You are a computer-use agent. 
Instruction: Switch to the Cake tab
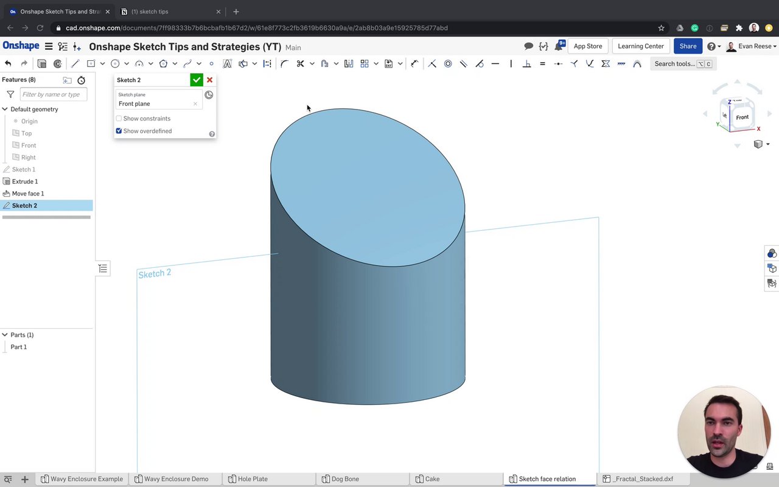point(432,479)
